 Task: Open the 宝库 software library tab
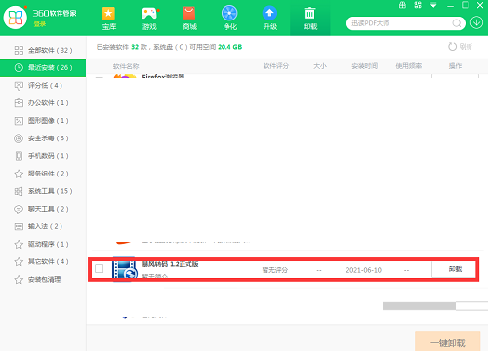[x=109, y=19]
